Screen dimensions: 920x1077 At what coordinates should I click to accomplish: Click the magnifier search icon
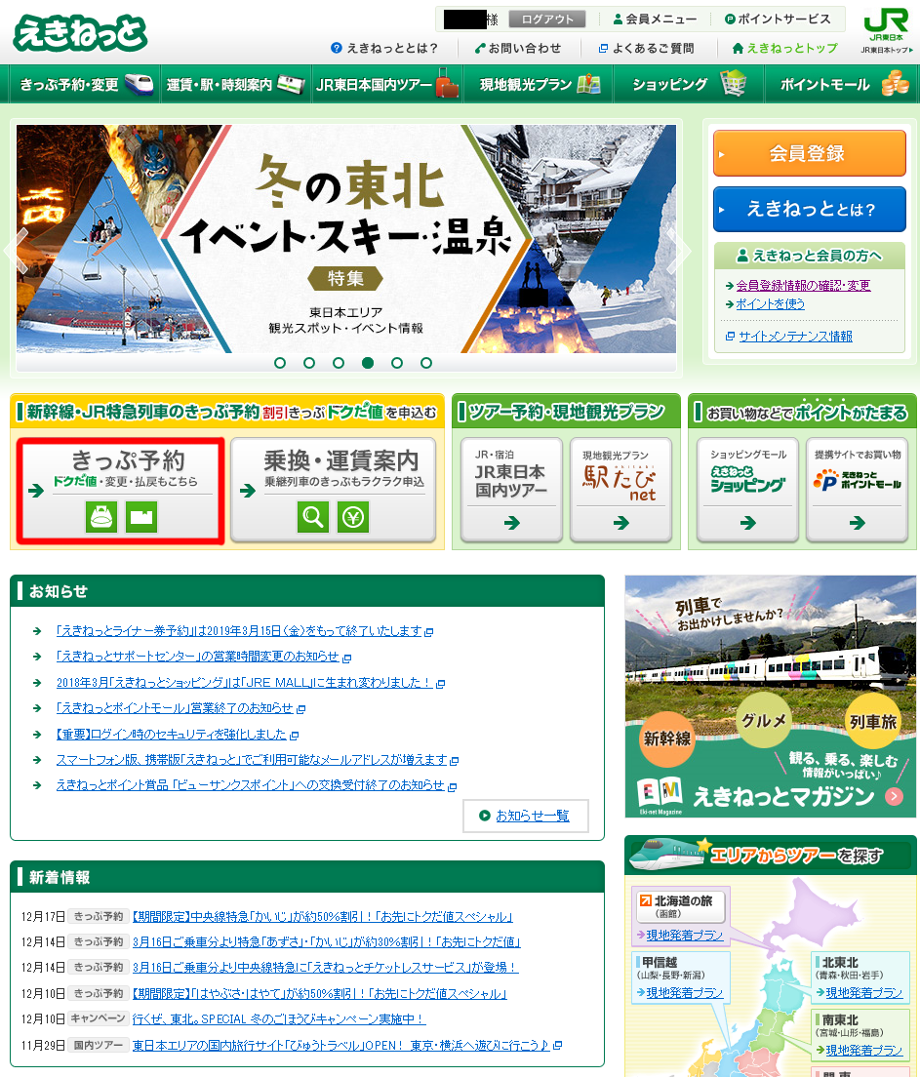[313, 516]
